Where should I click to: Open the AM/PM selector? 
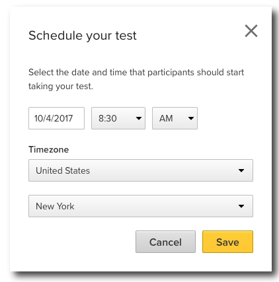(x=175, y=118)
